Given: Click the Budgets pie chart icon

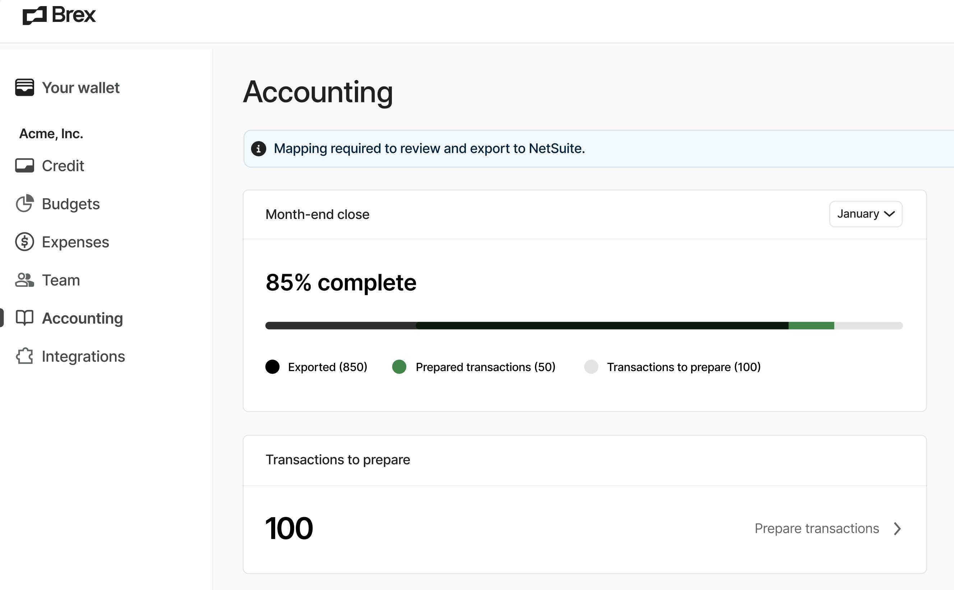Looking at the screenshot, I should point(24,204).
